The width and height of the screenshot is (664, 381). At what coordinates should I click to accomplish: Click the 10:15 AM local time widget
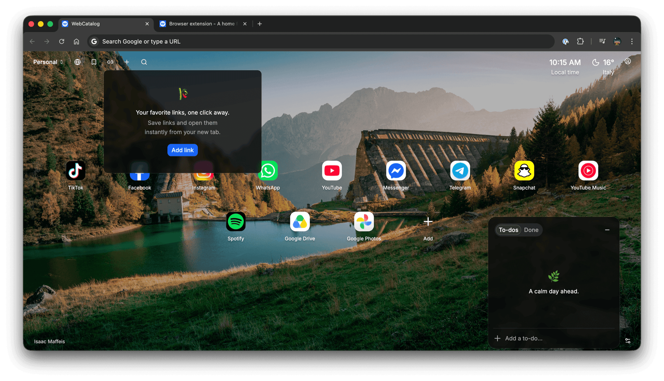tap(565, 67)
